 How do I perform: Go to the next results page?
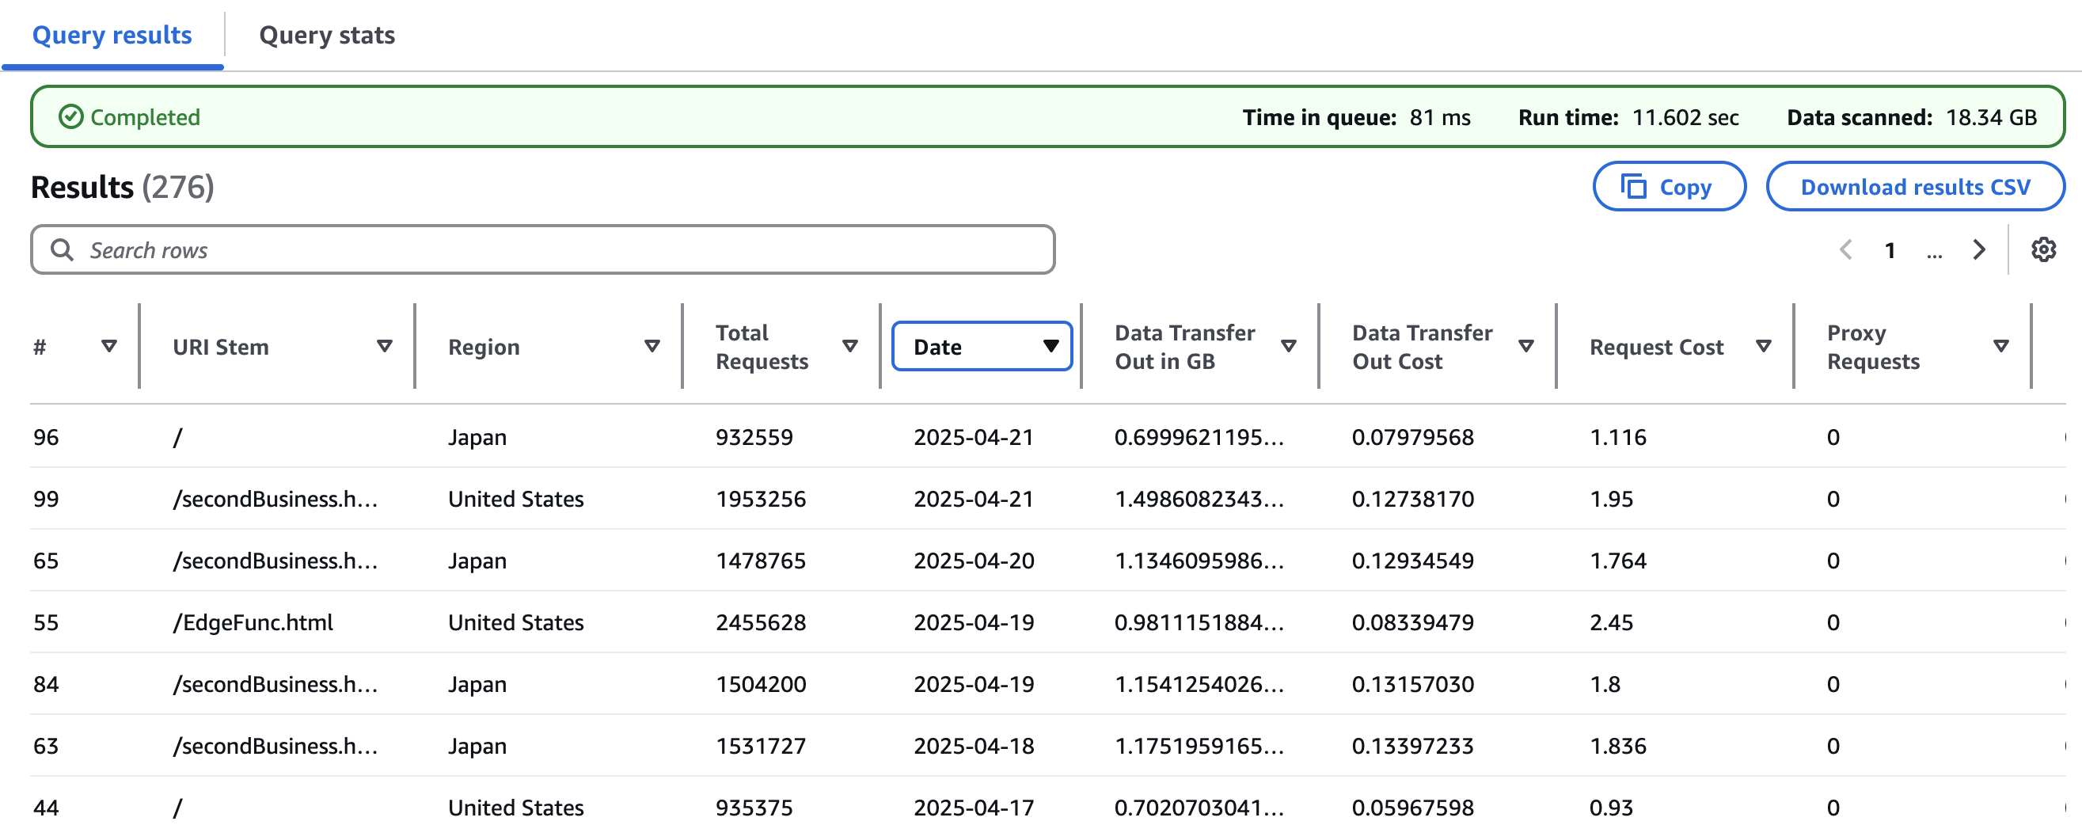pyautogui.click(x=1978, y=249)
